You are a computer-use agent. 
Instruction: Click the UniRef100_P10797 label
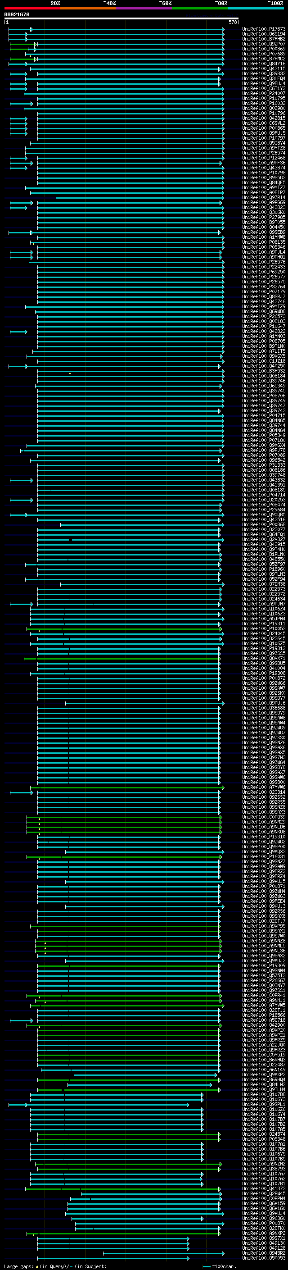(x=263, y=138)
